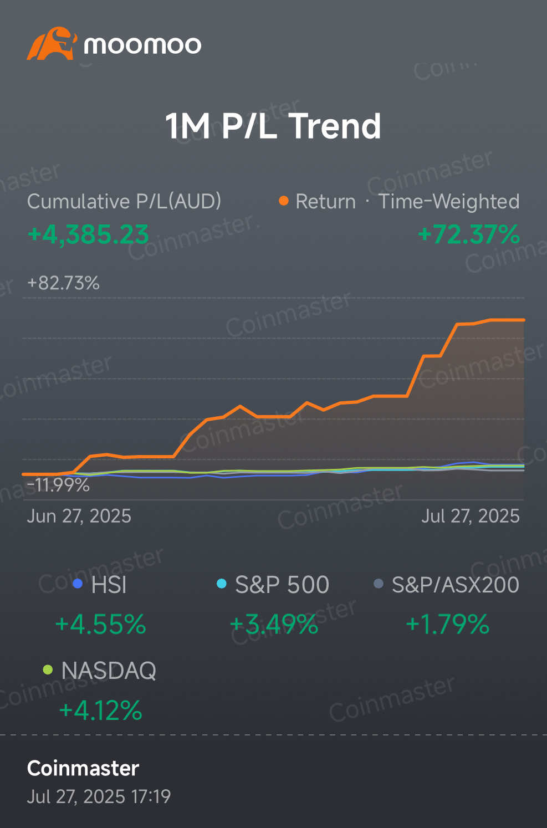The width and height of the screenshot is (547, 828).
Task: Click the gray S&P/ASX200 legend dot
Action: (379, 584)
